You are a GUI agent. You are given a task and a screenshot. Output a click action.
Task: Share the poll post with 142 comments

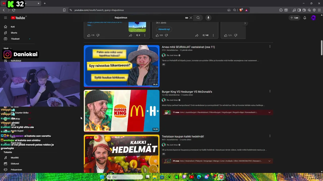click(197, 35)
